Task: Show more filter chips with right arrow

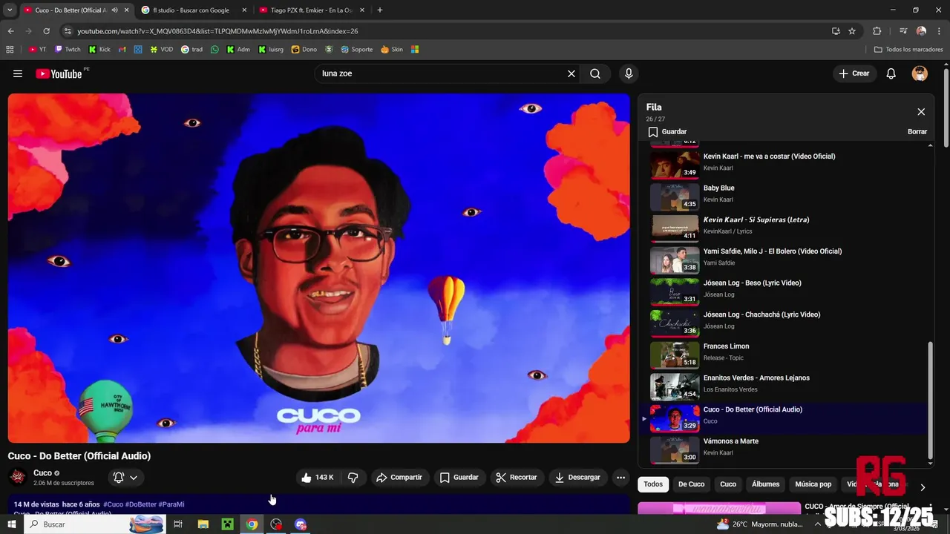Action: [923, 487]
